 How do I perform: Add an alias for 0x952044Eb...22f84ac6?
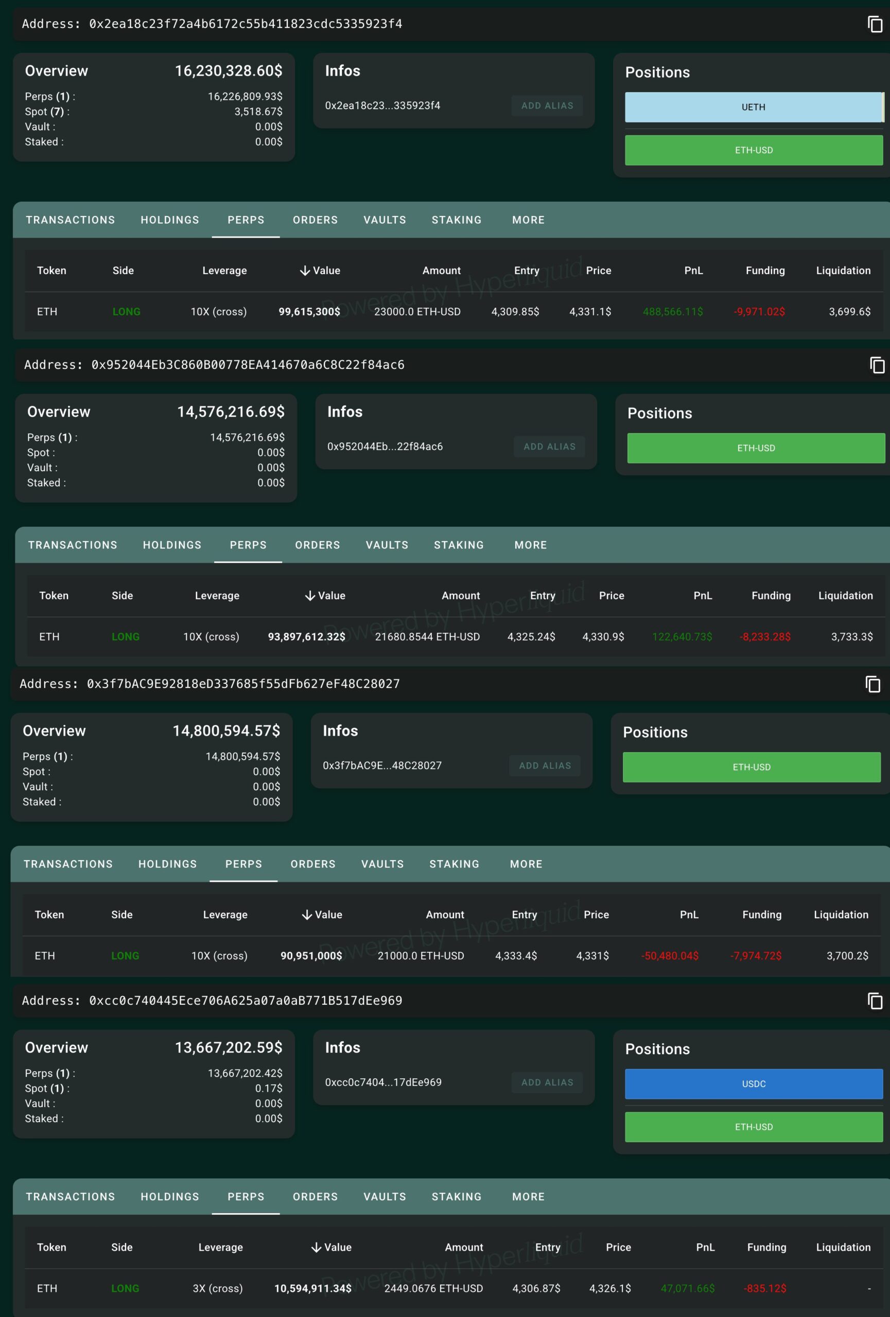(549, 447)
